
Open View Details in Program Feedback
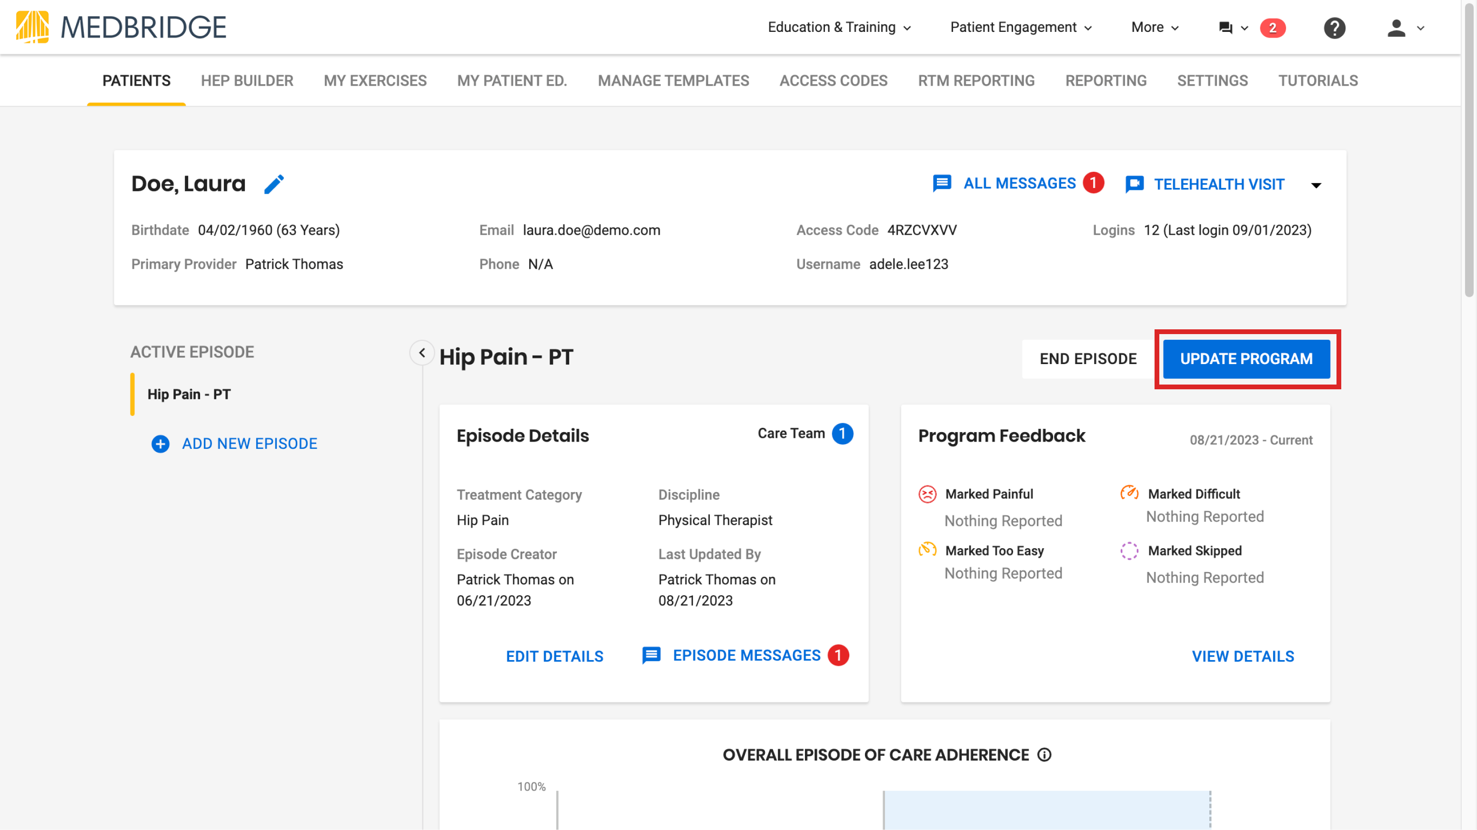point(1243,656)
